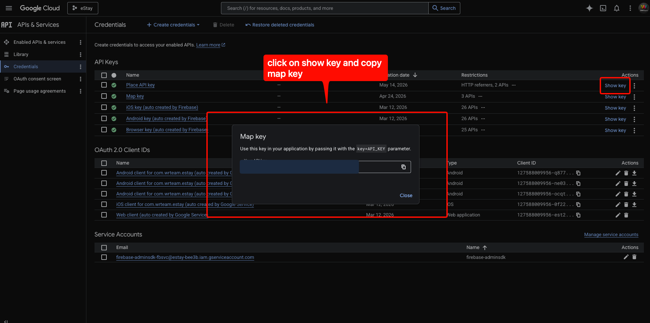
Task: Check the firebase-adminsdk account checkbox
Action: click(104, 257)
